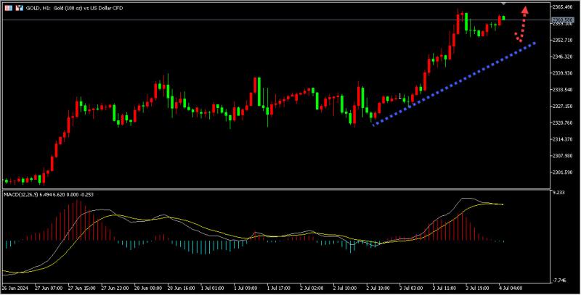Click the 26 Jun 2024 date label
Image resolution: width=581 pixels, height=295 pixels.
pos(15,288)
